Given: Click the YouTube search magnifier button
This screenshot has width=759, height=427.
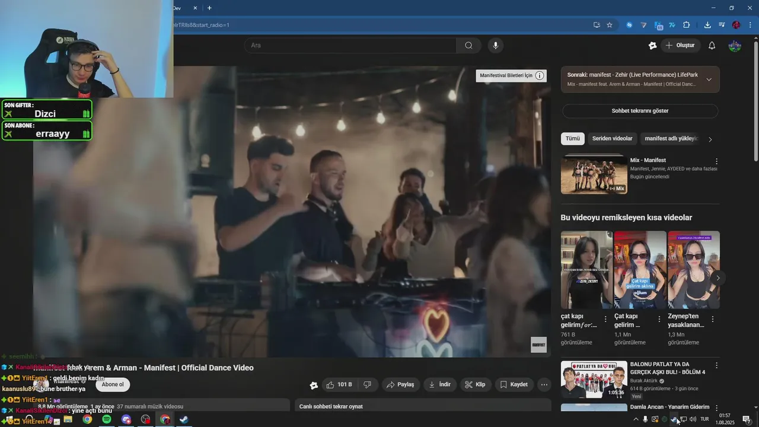Looking at the screenshot, I should point(468,46).
